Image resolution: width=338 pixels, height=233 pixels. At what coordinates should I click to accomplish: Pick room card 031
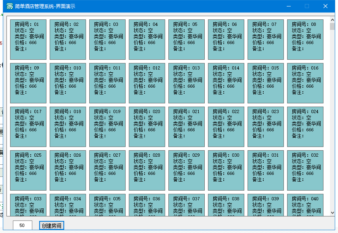266,170
